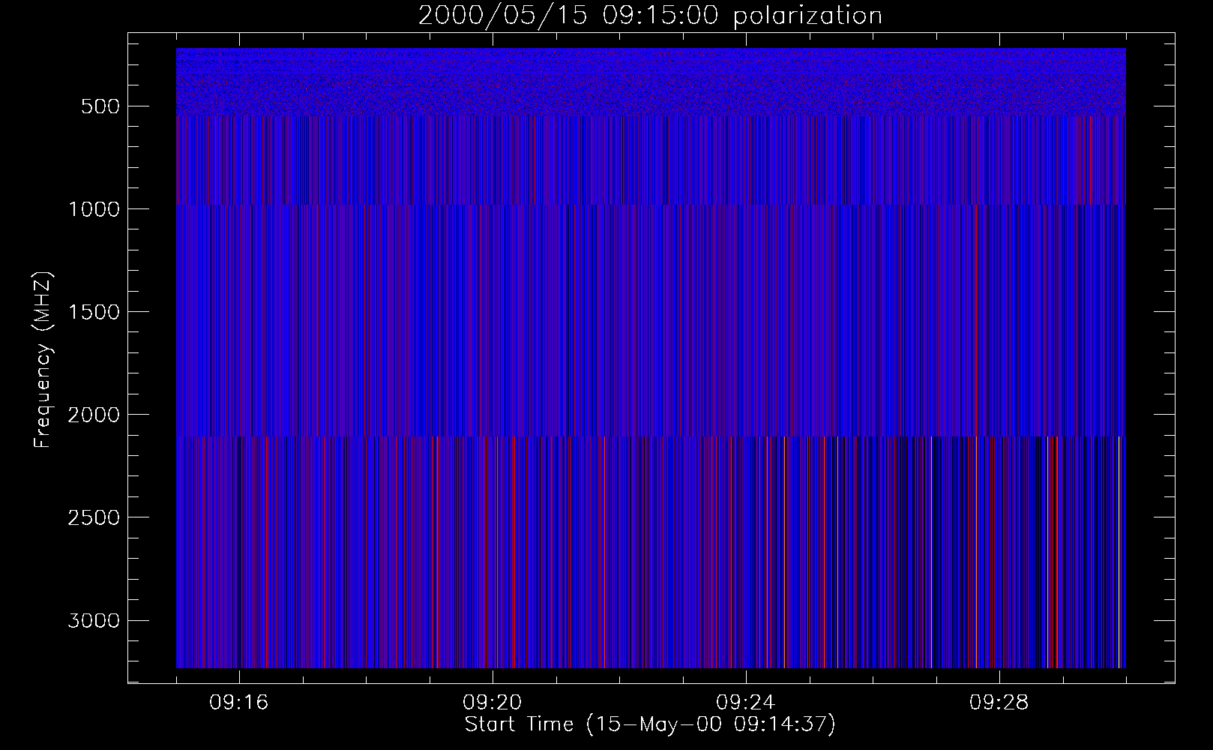This screenshot has height=750, width=1213.
Task: Click the plot title '2000/05/15 09:15:00 polarization'
Action: [650, 16]
